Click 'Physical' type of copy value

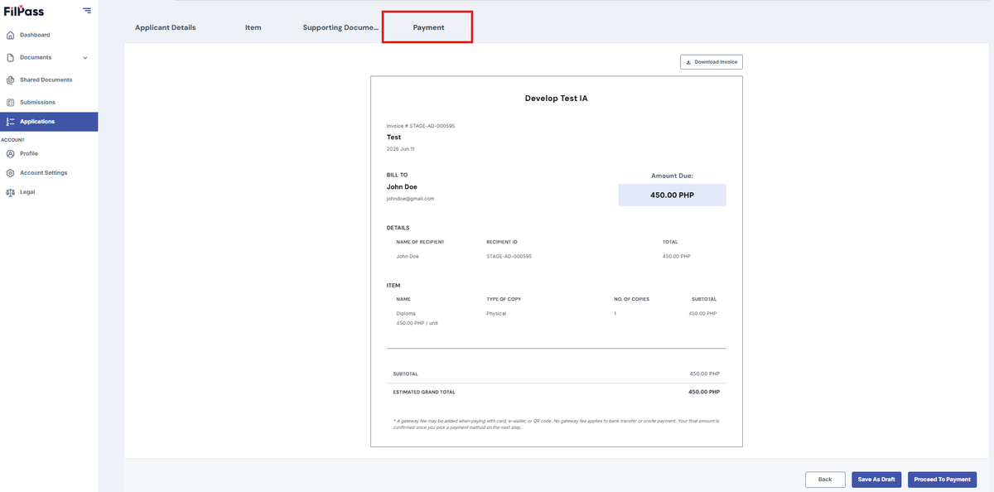pos(496,314)
